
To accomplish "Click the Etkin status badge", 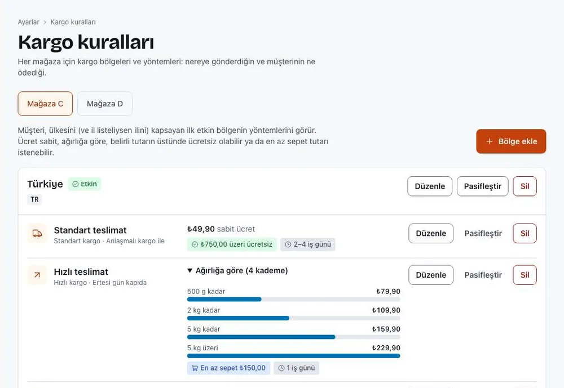I will 85,184.
